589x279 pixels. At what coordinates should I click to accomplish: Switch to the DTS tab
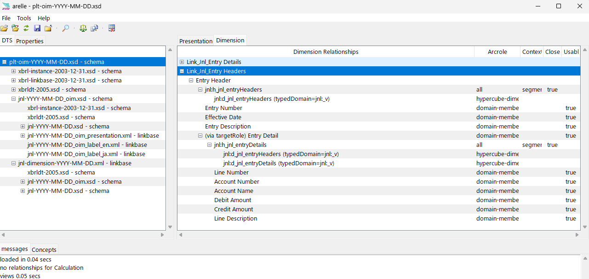(7, 41)
